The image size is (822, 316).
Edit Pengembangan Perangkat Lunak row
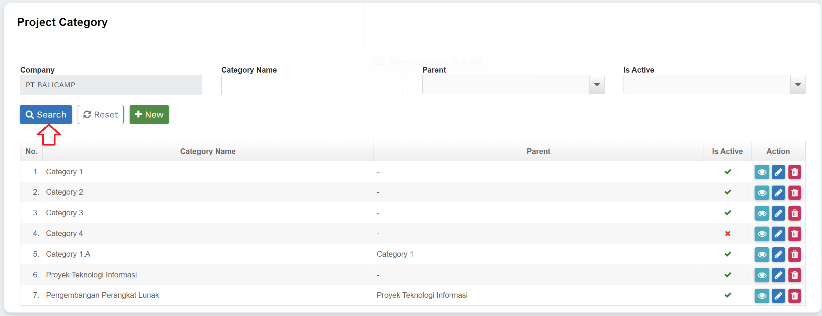click(778, 296)
